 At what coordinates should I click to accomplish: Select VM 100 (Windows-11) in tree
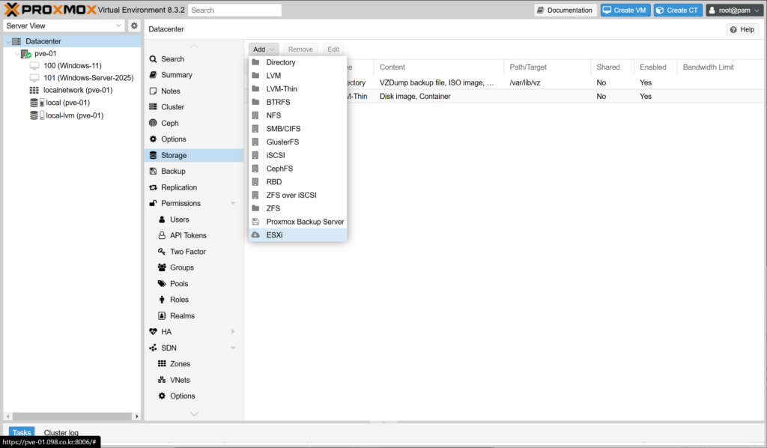click(x=72, y=66)
